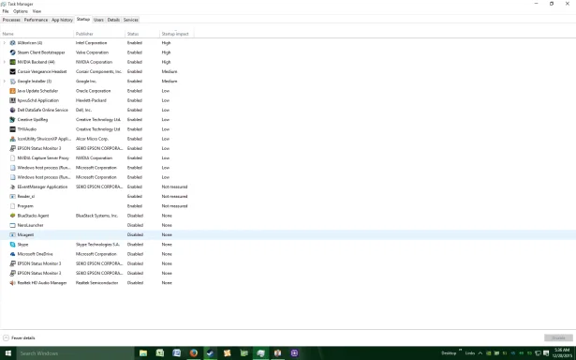This screenshot has height=360, width=576.
Task: Click the IconUtility ShwiconXP icon
Action: [12, 139]
